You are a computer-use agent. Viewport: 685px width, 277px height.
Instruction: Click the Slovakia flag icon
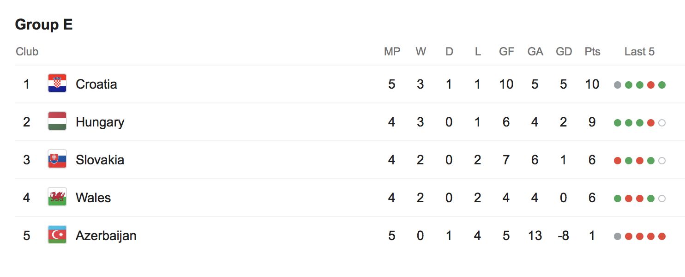pos(57,159)
